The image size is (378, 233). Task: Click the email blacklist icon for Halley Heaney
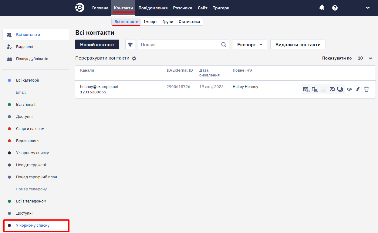pos(306,89)
